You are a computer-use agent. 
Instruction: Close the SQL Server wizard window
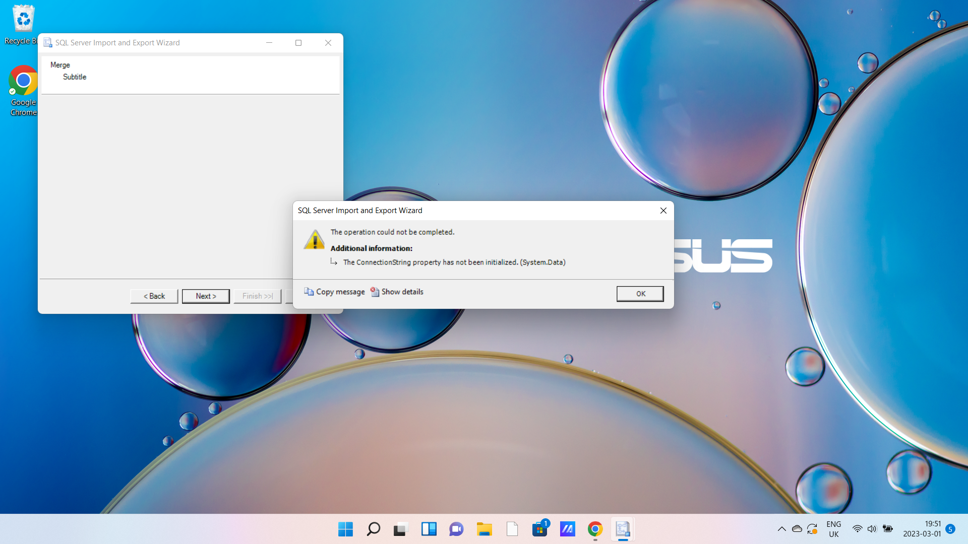tap(328, 43)
